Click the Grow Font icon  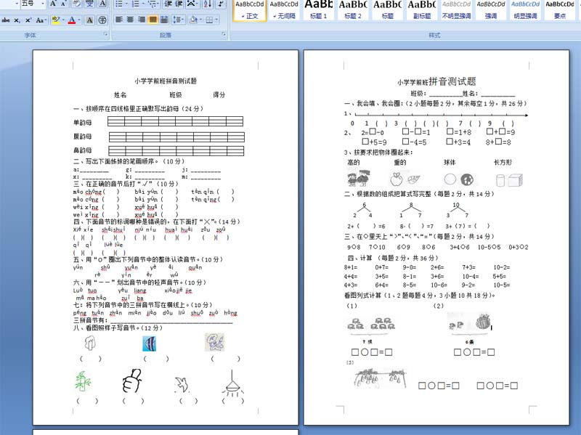(53, 4)
